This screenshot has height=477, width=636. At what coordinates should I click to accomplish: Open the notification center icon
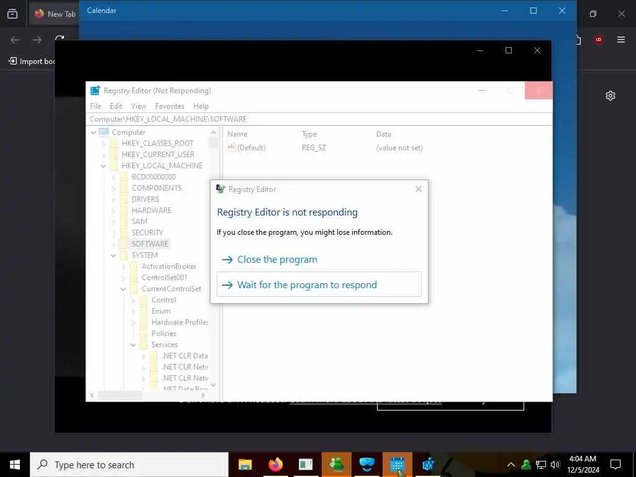616,465
